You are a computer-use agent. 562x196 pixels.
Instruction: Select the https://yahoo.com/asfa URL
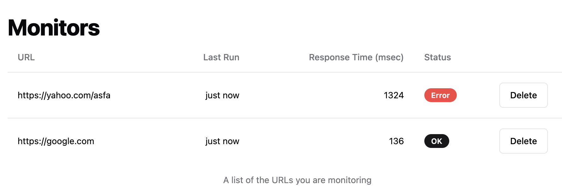(x=64, y=95)
